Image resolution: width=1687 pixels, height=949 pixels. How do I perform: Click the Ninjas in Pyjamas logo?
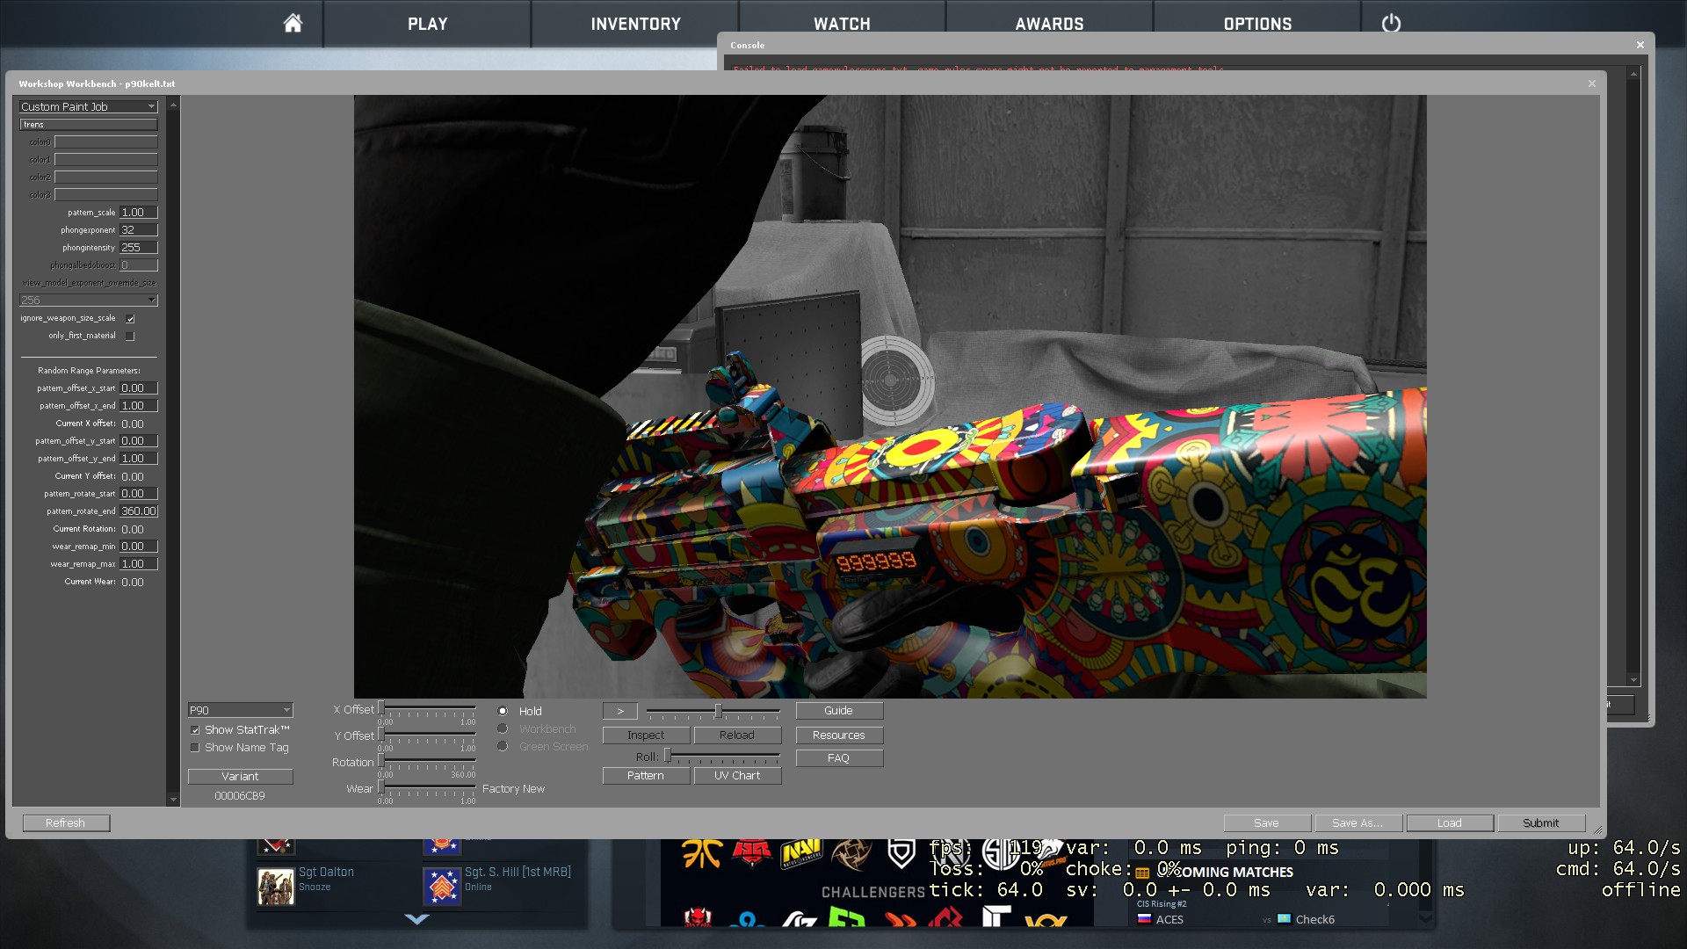[851, 853]
